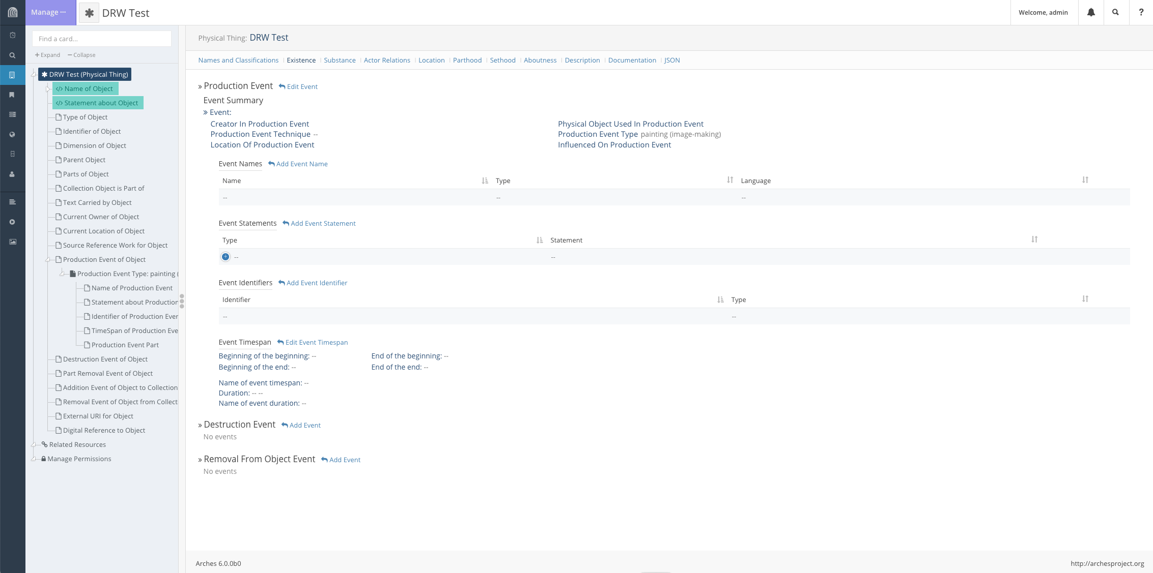Select the search icon in left sidebar
Screen dimensions: 1153x573
coord(13,55)
